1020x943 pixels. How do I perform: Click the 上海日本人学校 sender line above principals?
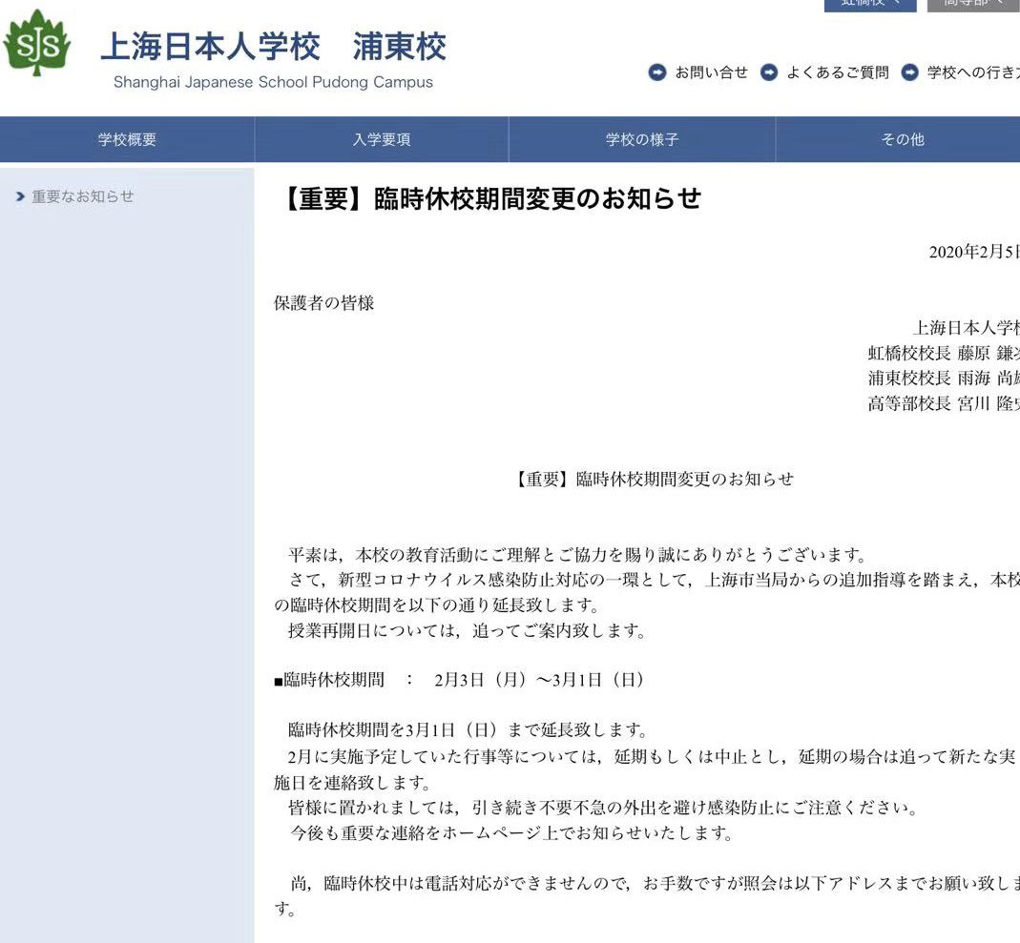(x=966, y=328)
